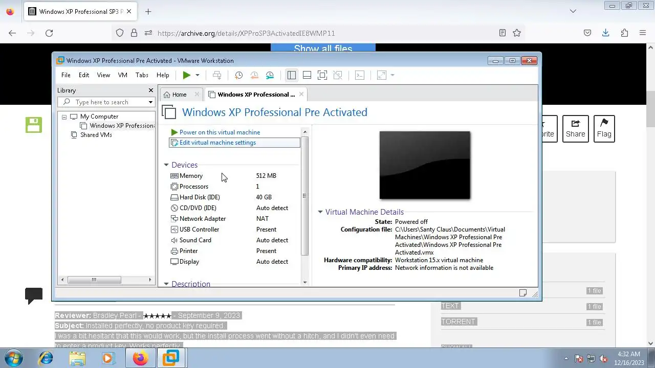
Task: Open the VM menu
Action: coord(123,75)
